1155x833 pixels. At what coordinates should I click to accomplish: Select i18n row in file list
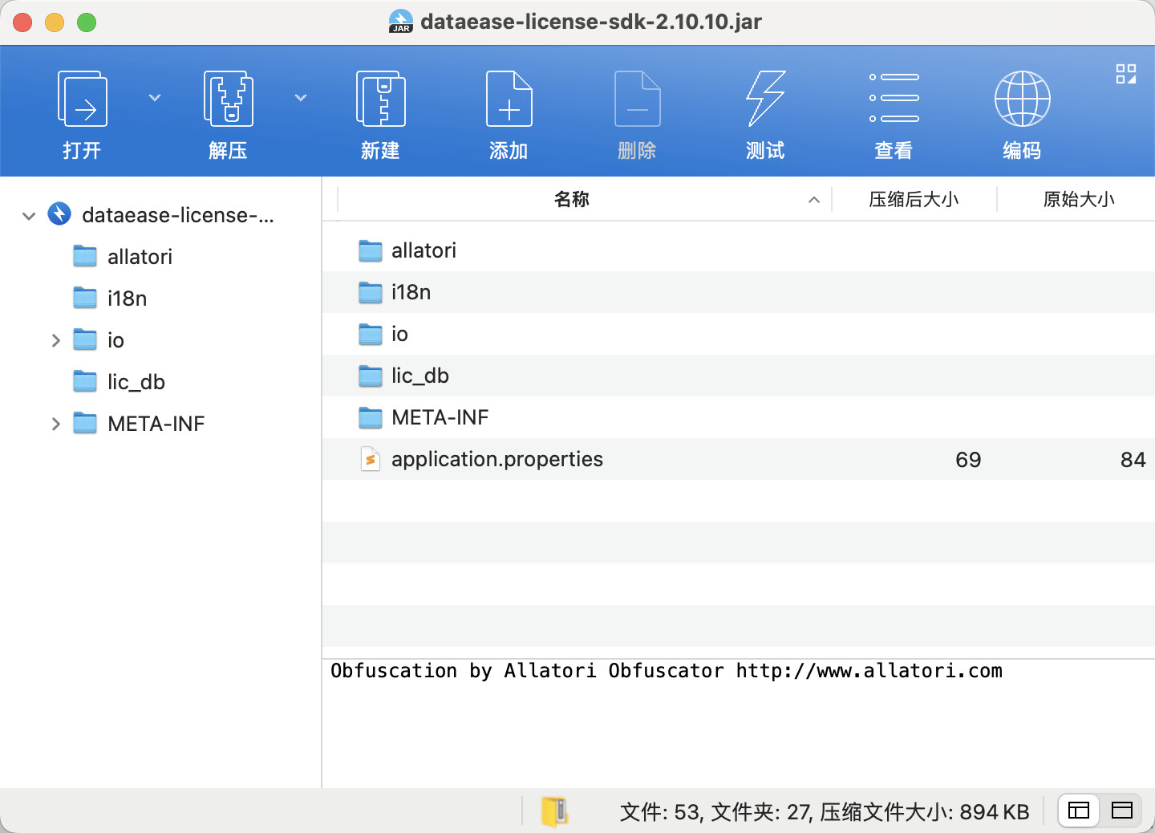coord(739,292)
